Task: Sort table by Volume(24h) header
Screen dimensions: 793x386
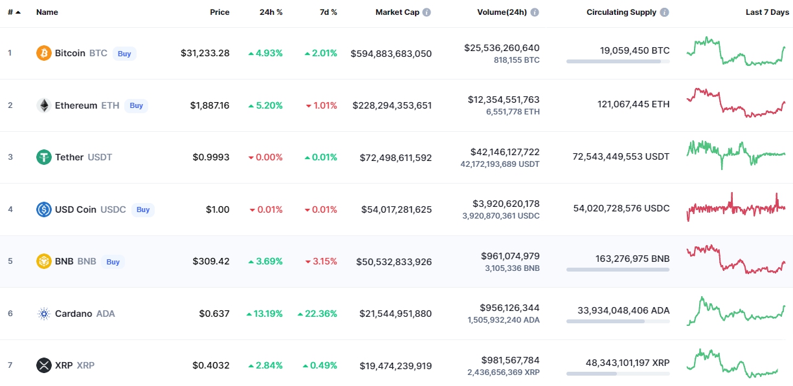Action: (x=502, y=12)
